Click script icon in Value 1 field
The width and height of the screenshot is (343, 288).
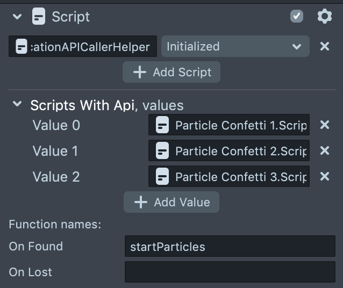point(162,151)
